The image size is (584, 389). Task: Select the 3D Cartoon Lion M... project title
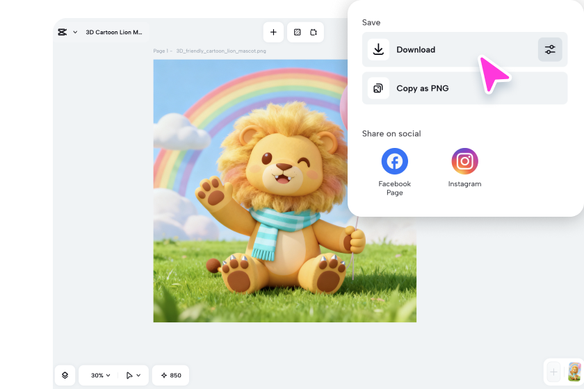click(114, 33)
